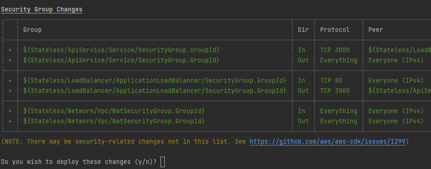Viewport: 431px width, 169px height.
Task: Click the input cursor after deploy prompt
Action: tap(163, 162)
